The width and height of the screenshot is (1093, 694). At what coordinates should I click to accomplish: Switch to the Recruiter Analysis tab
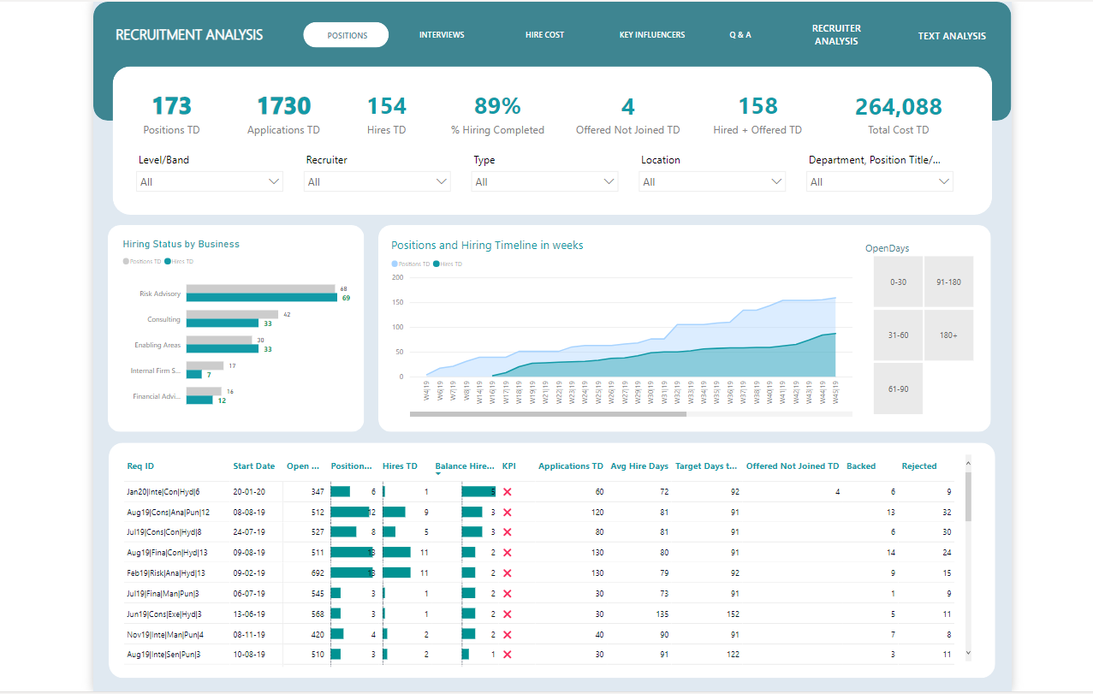[836, 35]
